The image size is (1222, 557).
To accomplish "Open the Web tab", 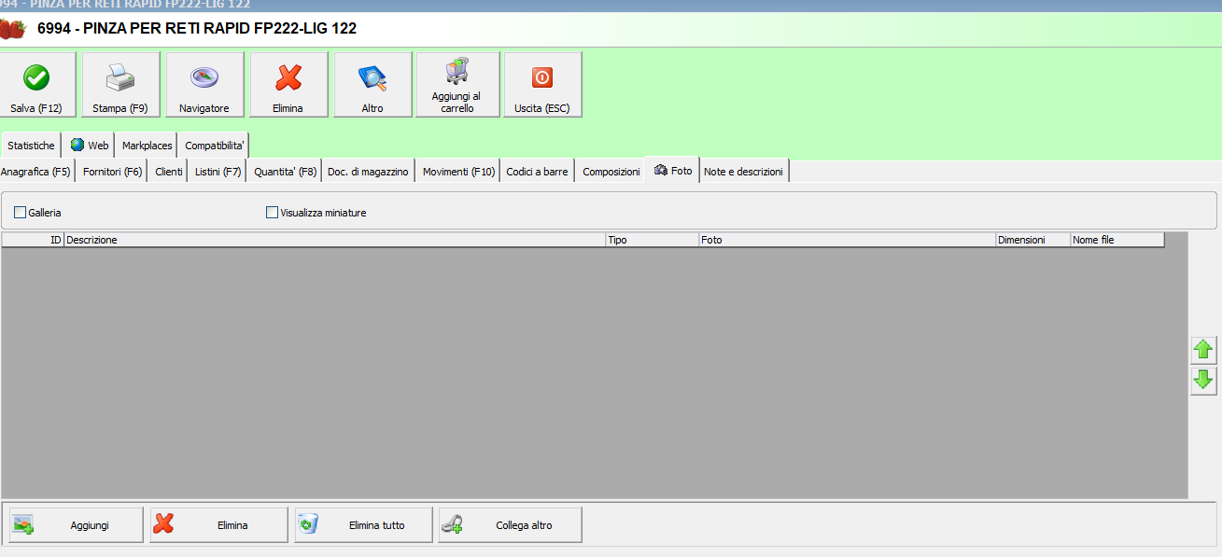I will coord(90,146).
